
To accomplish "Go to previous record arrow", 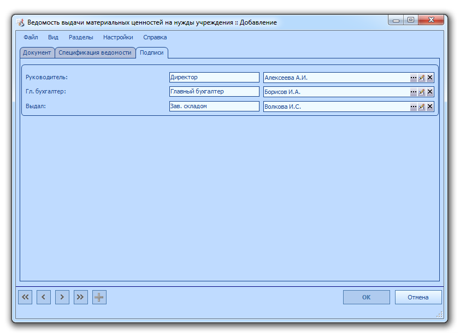I will [x=44, y=297].
